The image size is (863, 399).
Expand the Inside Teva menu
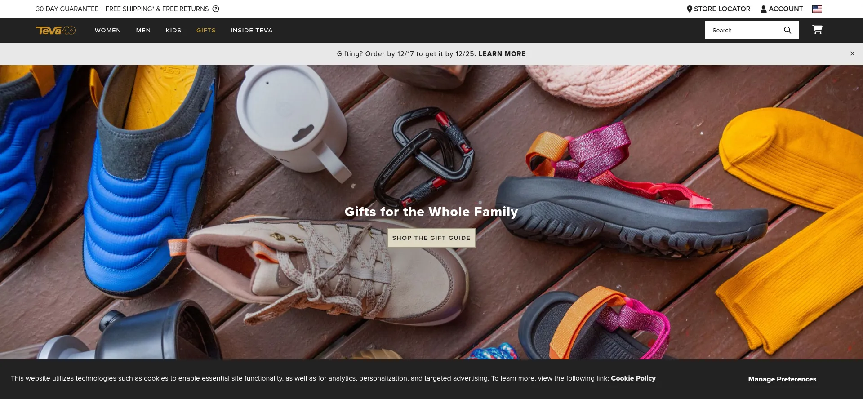point(252,30)
